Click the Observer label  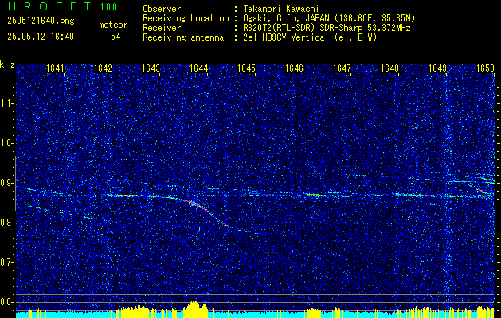point(162,9)
